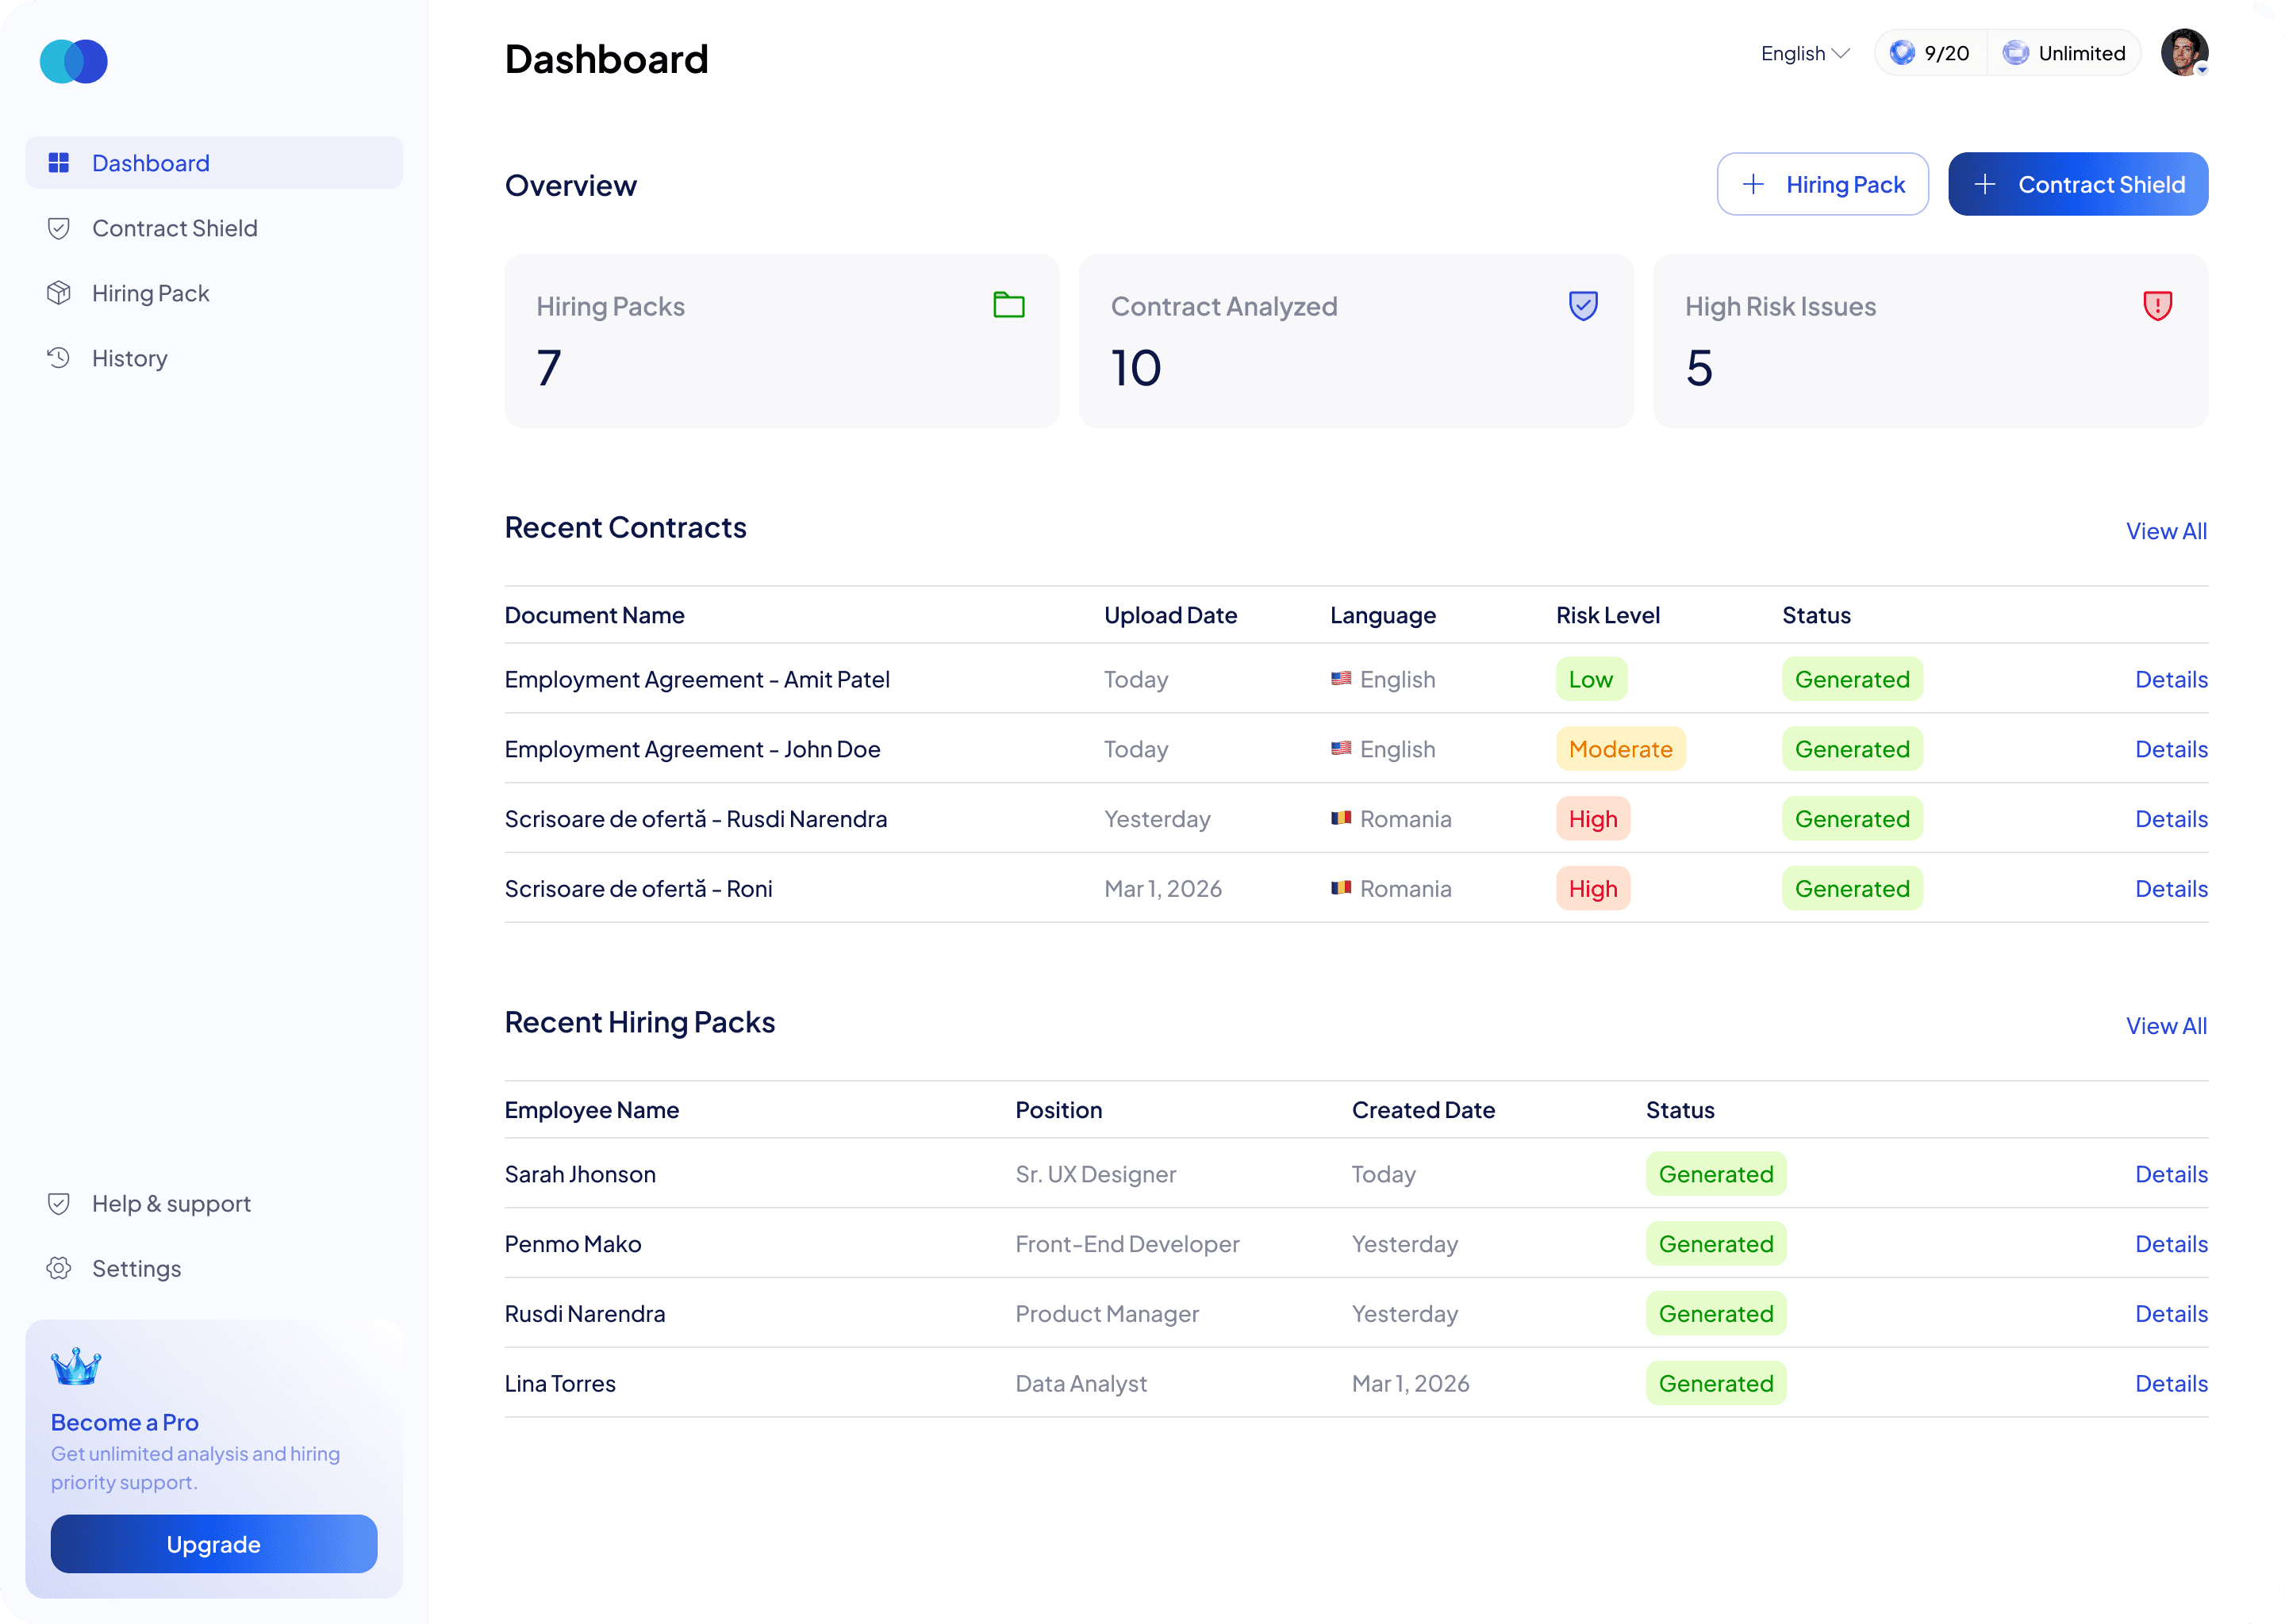
Task: View All recent hiring packs
Action: click(2166, 1026)
